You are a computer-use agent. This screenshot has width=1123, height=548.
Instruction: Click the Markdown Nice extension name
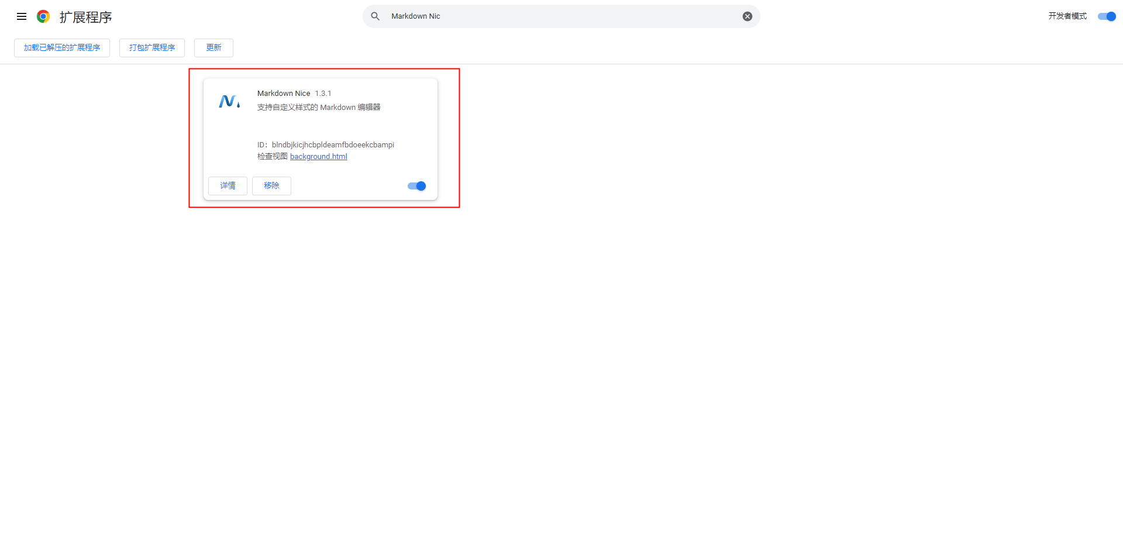click(284, 94)
